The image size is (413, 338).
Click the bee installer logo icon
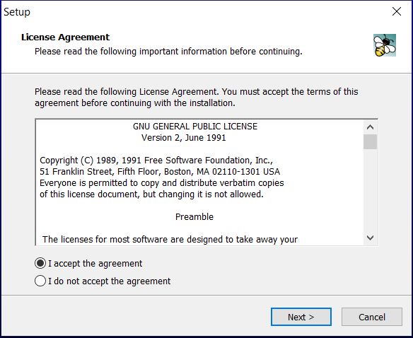coord(384,45)
